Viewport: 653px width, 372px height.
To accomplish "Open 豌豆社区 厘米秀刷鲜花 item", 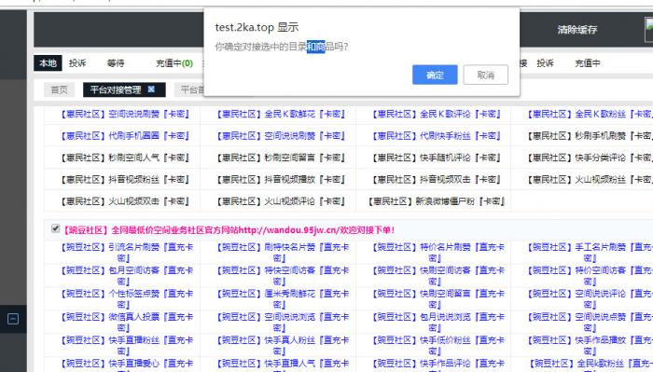I will click(x=283, y=298).
